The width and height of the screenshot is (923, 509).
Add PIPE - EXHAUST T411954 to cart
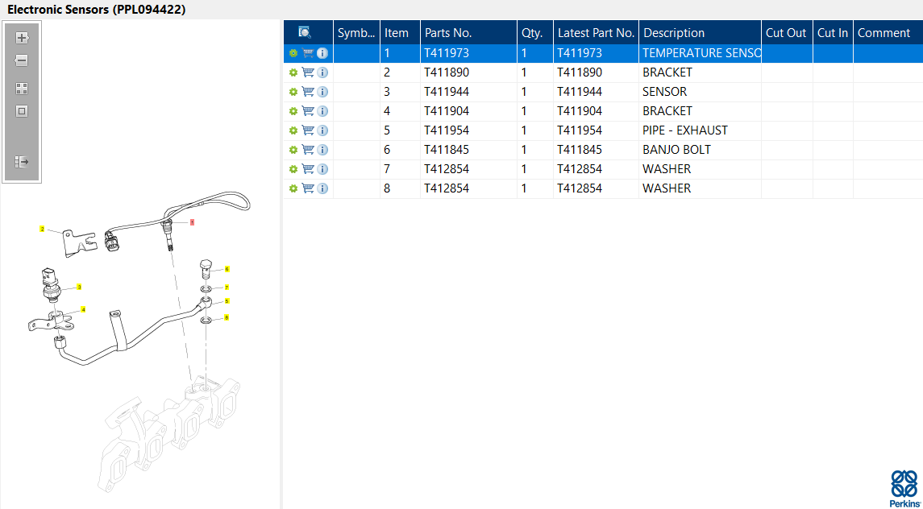[308, 130]
